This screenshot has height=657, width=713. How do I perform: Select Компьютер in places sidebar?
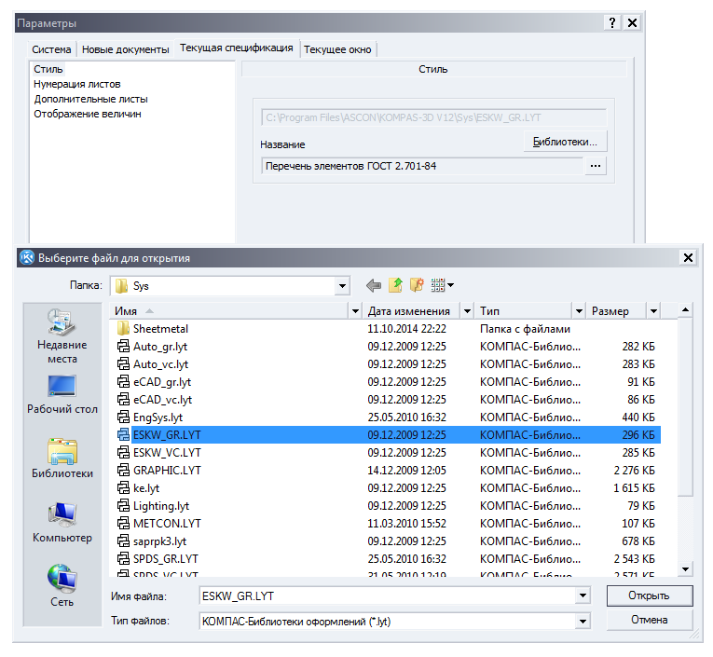coord(62,522)
